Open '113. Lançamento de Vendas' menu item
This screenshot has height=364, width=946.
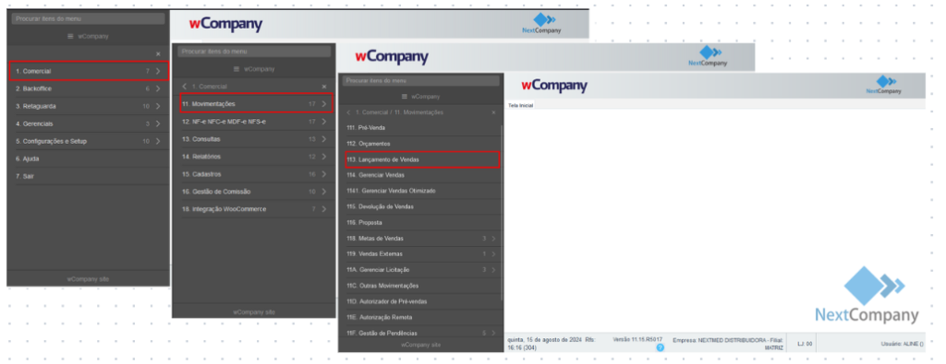click(422, 159)
